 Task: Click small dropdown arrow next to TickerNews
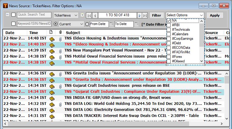(82, 15)
